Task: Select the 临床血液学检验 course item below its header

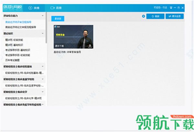Action: (x=24, y=85)
